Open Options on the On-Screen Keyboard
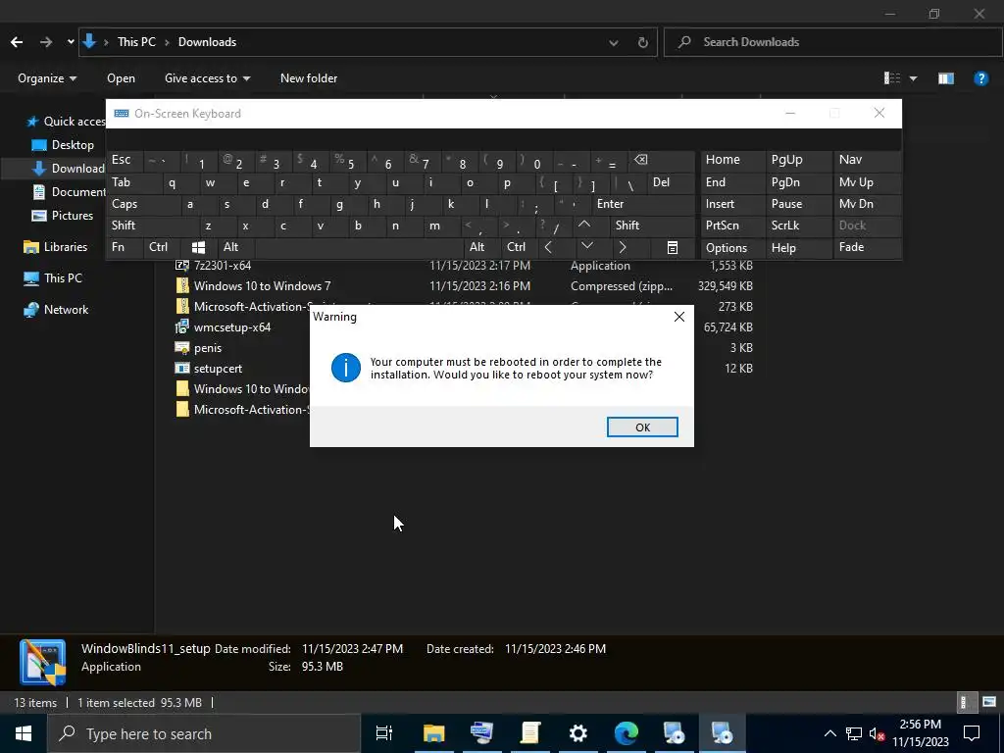This screenshot has width=1004, height=753. [732, 247]
